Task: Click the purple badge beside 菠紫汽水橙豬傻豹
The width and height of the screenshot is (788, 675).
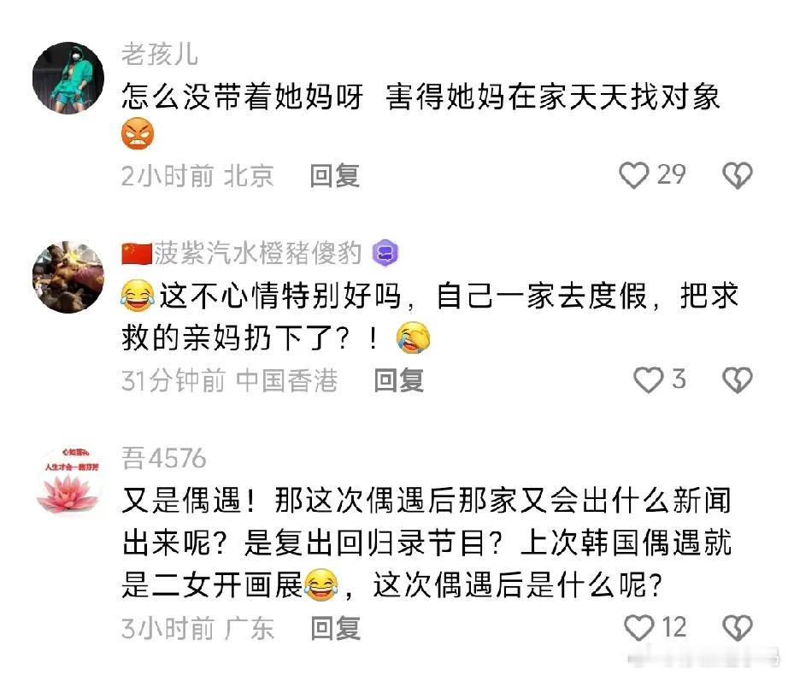Action: coord(385,253)
